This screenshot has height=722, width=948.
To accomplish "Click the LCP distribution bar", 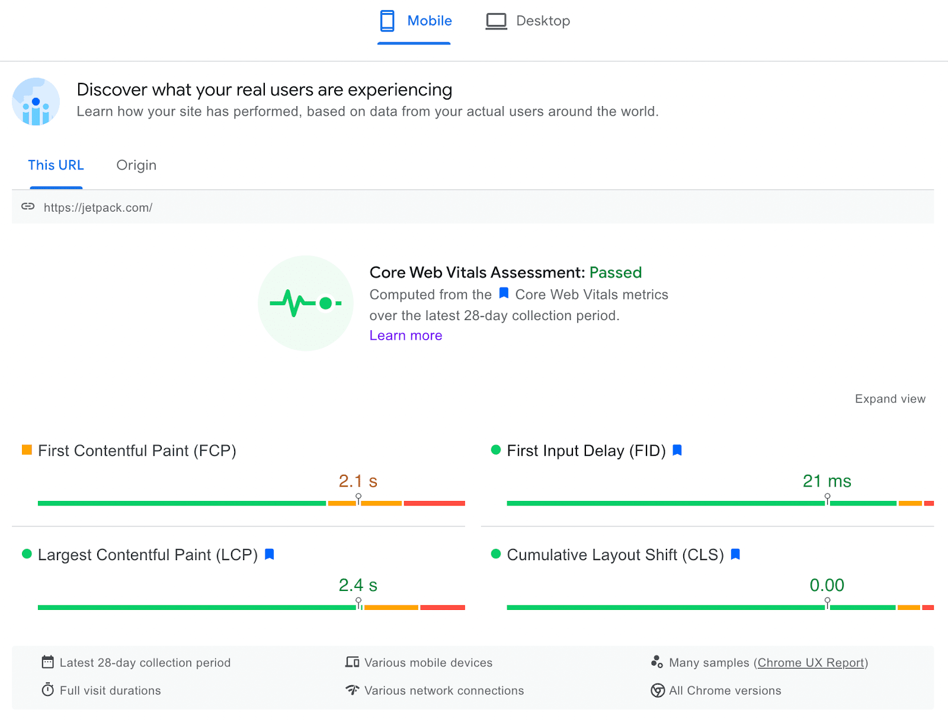I will pos(251,608).
